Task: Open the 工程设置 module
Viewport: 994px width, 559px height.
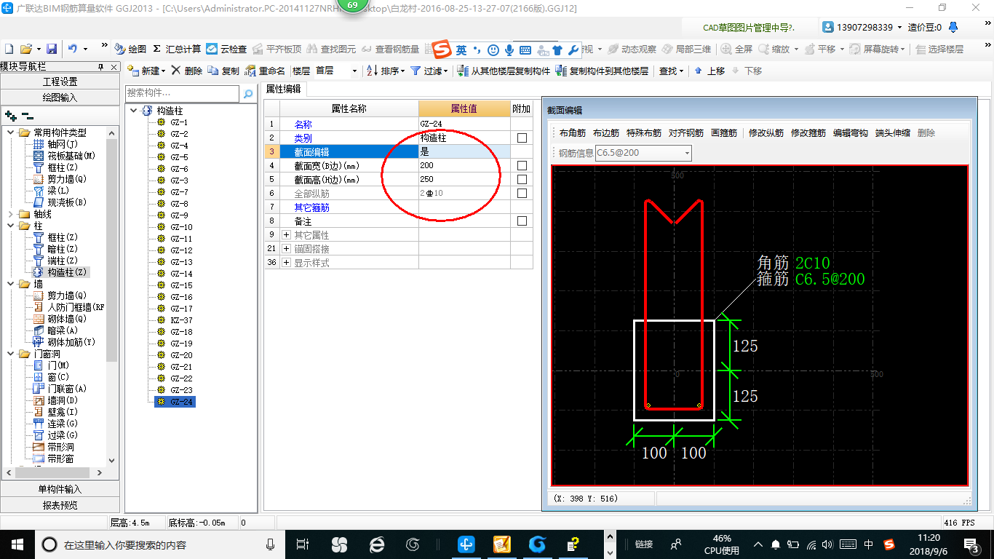Action: point(60,82)
